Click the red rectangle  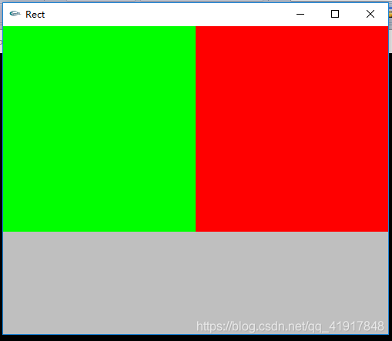(292, 129)
